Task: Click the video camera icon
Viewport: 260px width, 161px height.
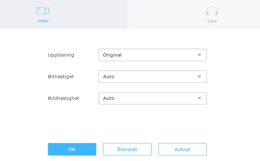Action: (x=43, y=11)
